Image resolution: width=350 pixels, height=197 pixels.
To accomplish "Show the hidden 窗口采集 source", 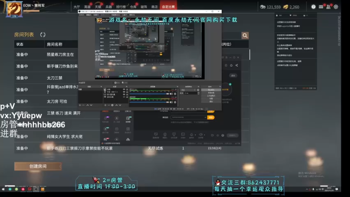I will pyautogui.click(x=124, y=97).
